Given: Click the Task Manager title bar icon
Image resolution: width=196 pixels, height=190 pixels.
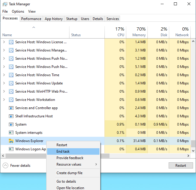Looking at the screenshot, I should click(5, 4).
